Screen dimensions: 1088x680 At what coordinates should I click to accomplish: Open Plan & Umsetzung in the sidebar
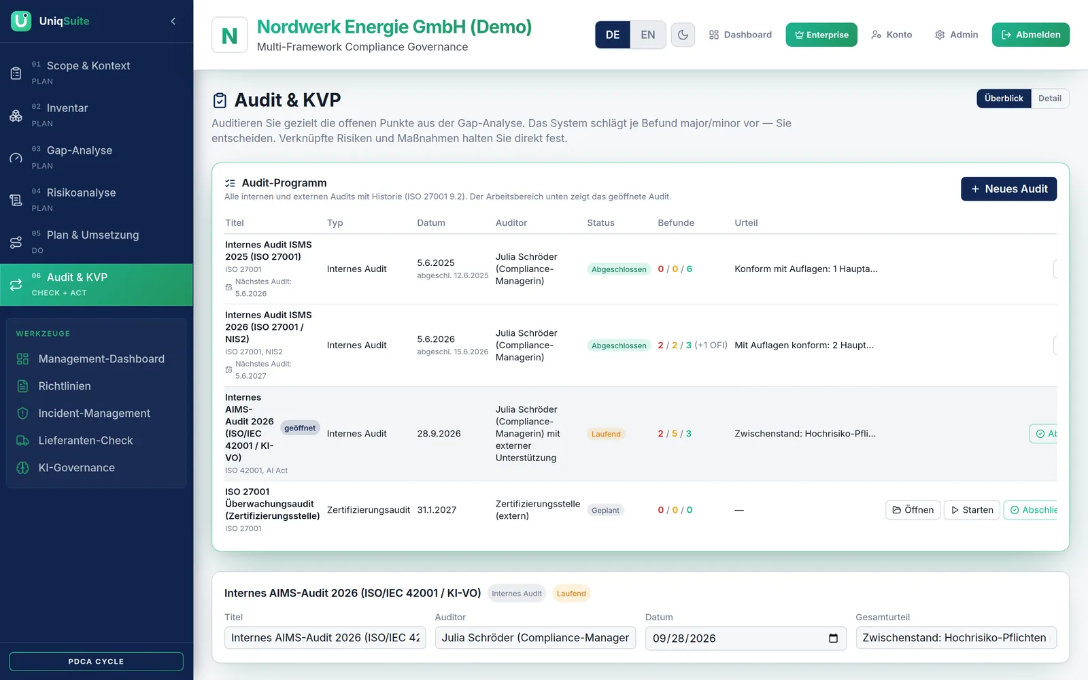[97, 243]
